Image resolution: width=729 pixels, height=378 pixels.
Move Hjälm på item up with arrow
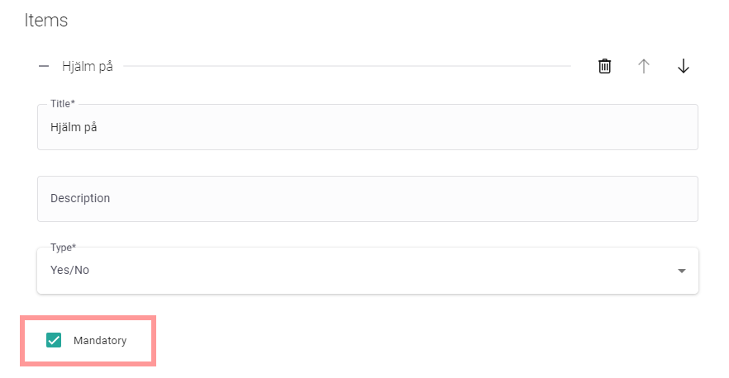(644, 66)
